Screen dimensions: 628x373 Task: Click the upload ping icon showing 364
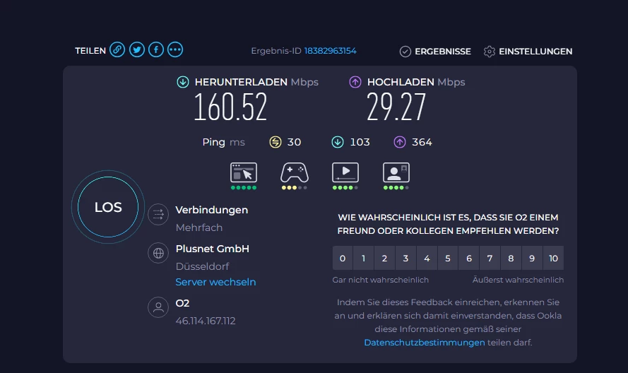tap(400, 142)
